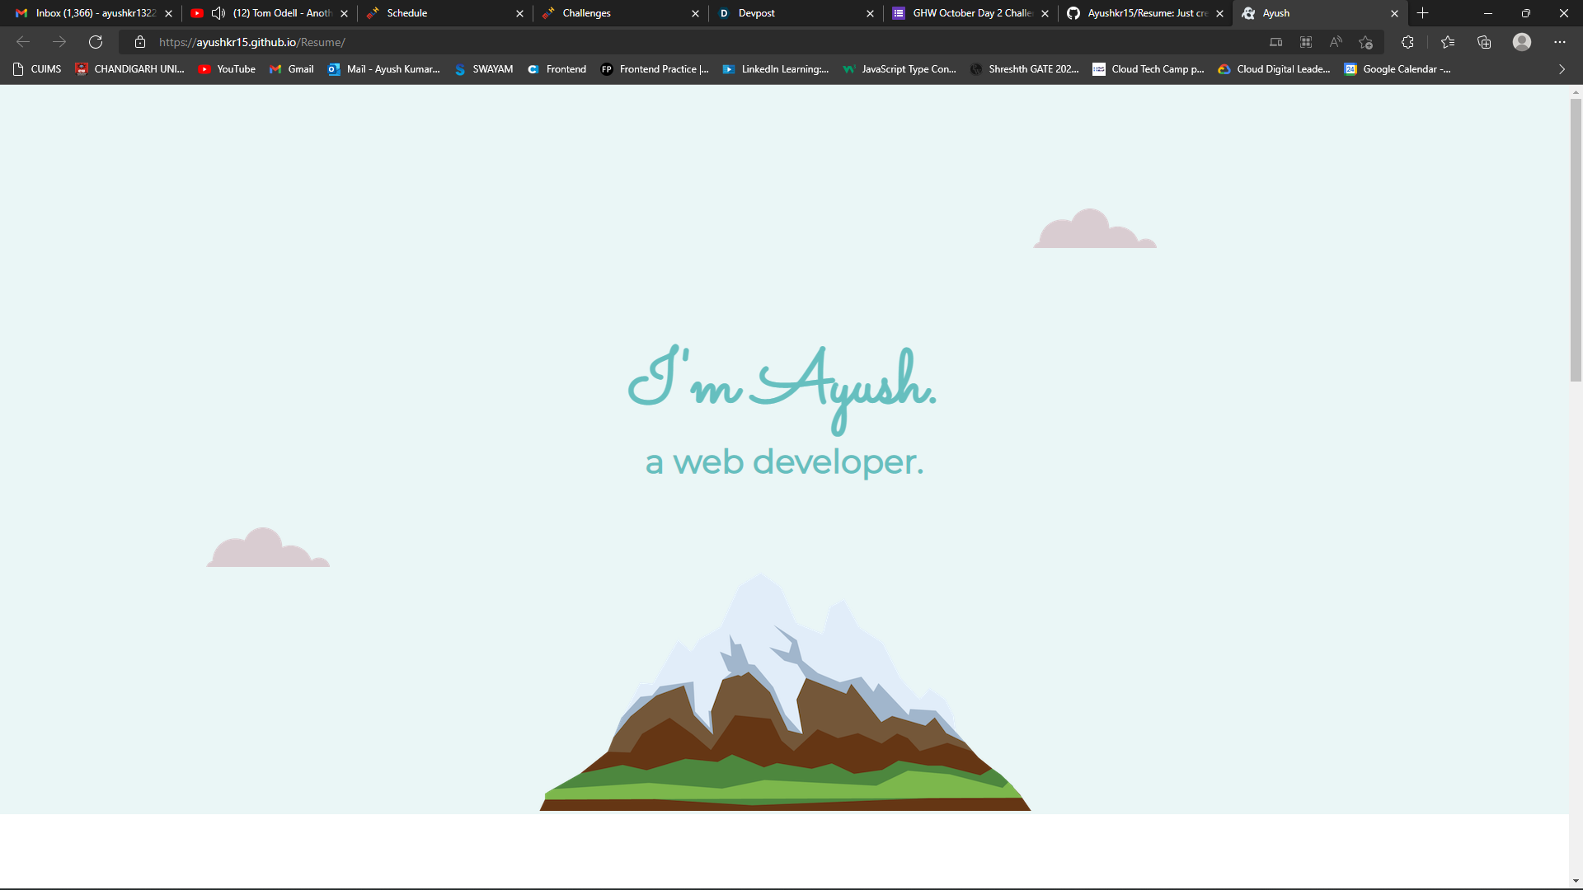
Task: Open the Google Calendar bookmark
Action: click(x=1397, y=69)
